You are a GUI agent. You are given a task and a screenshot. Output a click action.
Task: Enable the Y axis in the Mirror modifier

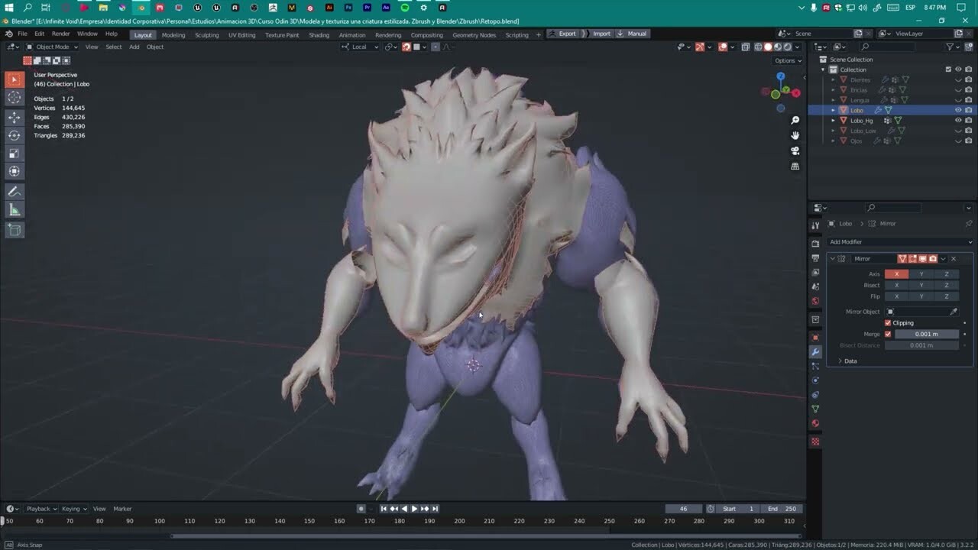921,273
